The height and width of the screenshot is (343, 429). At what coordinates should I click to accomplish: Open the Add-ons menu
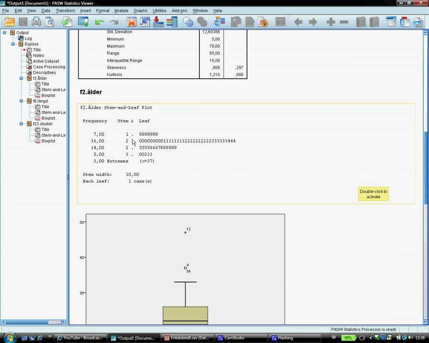[x=179, y=10]
